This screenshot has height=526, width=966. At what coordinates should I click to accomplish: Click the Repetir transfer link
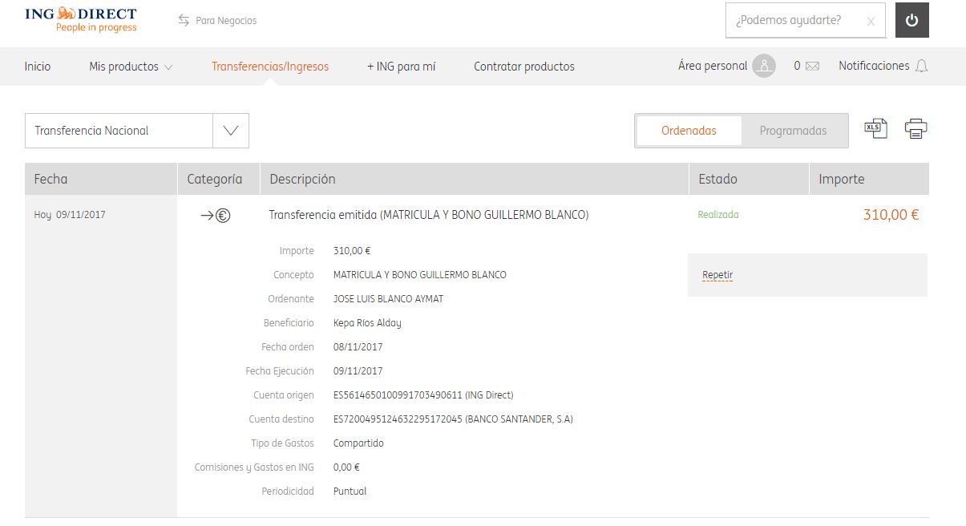[717, 275]
